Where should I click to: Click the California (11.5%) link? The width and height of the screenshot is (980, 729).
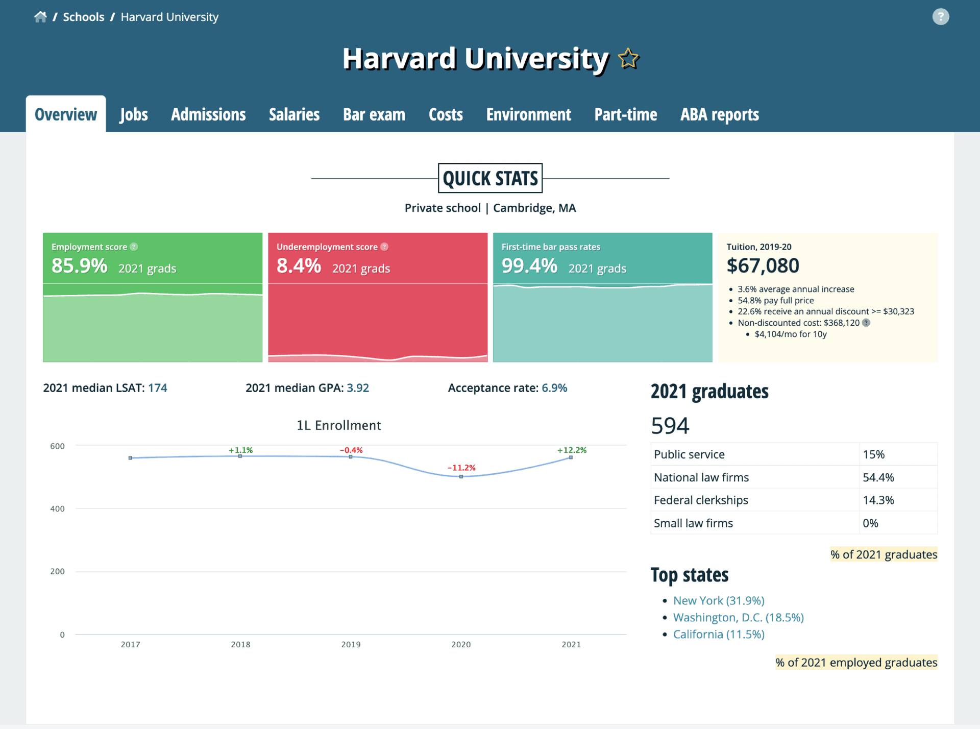coord(719,634)
